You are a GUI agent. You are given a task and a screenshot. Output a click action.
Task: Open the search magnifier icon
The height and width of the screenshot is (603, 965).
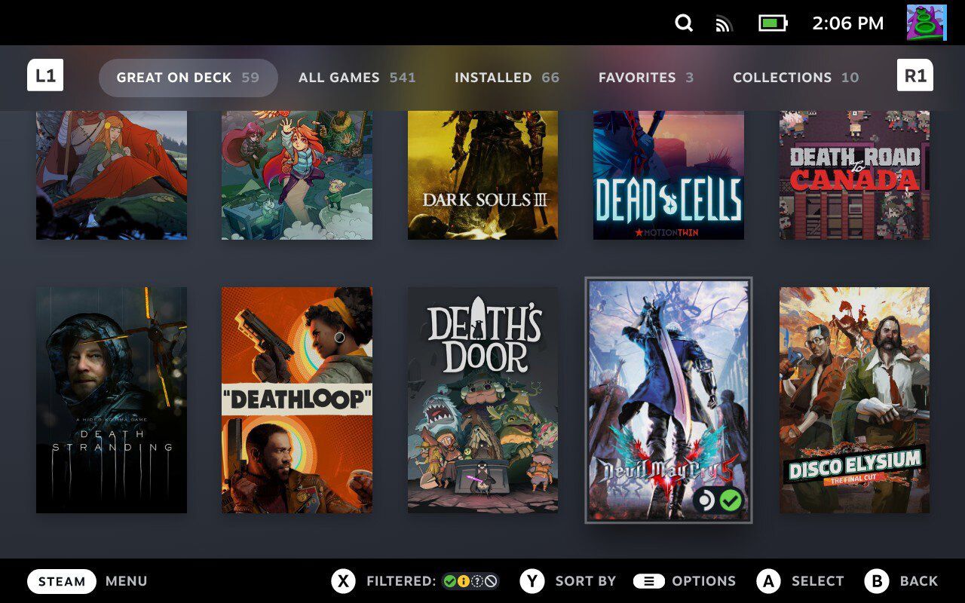[684, 23]
